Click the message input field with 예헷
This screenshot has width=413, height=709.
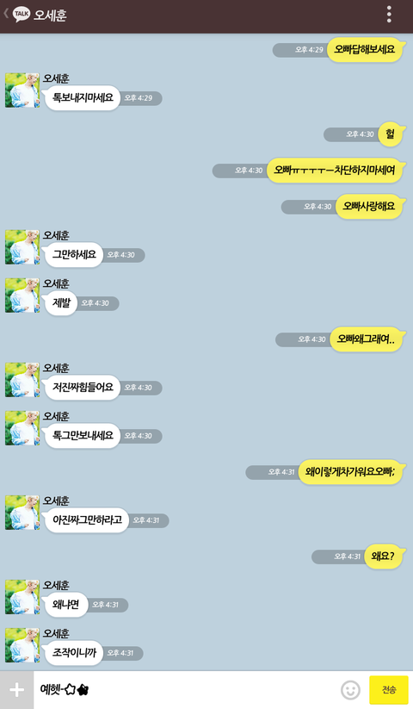(x=185, y=690)
